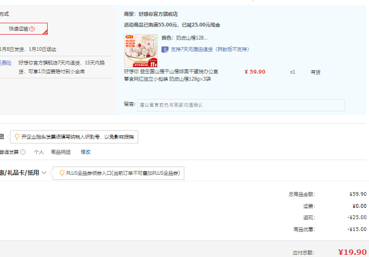Click merchant name 好想你官方旗舰店

[158, 14]
